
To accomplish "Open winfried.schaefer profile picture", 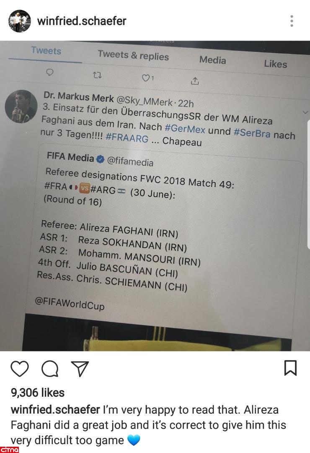I will pyautogui.click(x=20, y=21).
